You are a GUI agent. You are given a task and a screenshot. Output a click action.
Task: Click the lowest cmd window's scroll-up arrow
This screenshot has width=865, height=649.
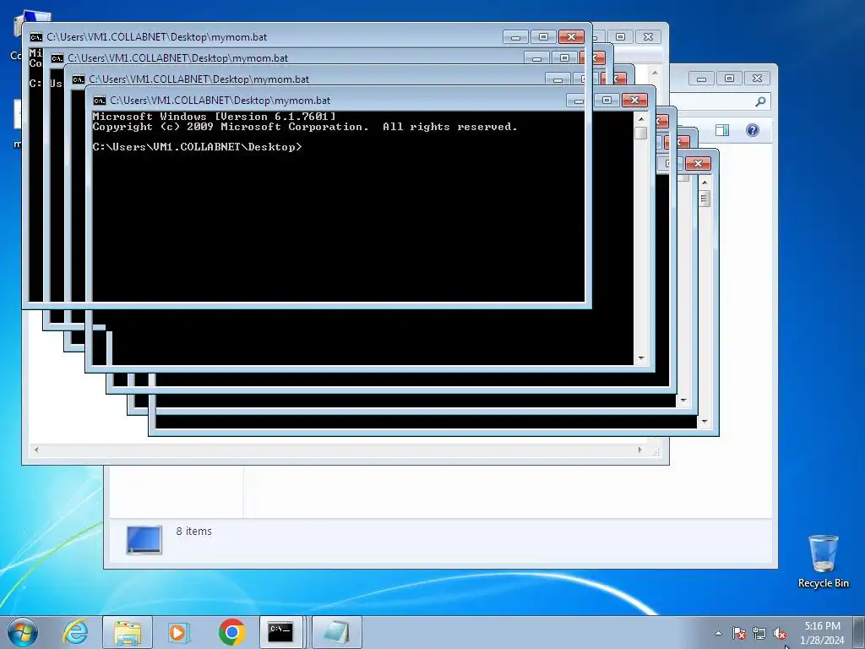click(705, 183)
